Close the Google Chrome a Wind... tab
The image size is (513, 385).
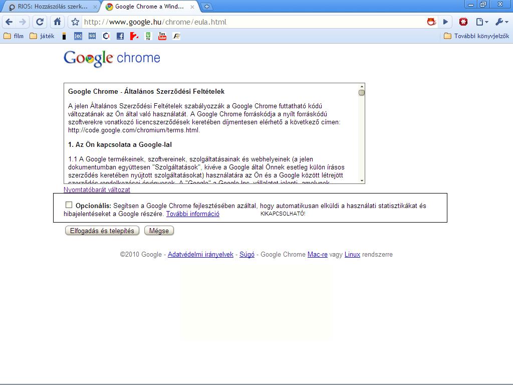tap(192, 7)
